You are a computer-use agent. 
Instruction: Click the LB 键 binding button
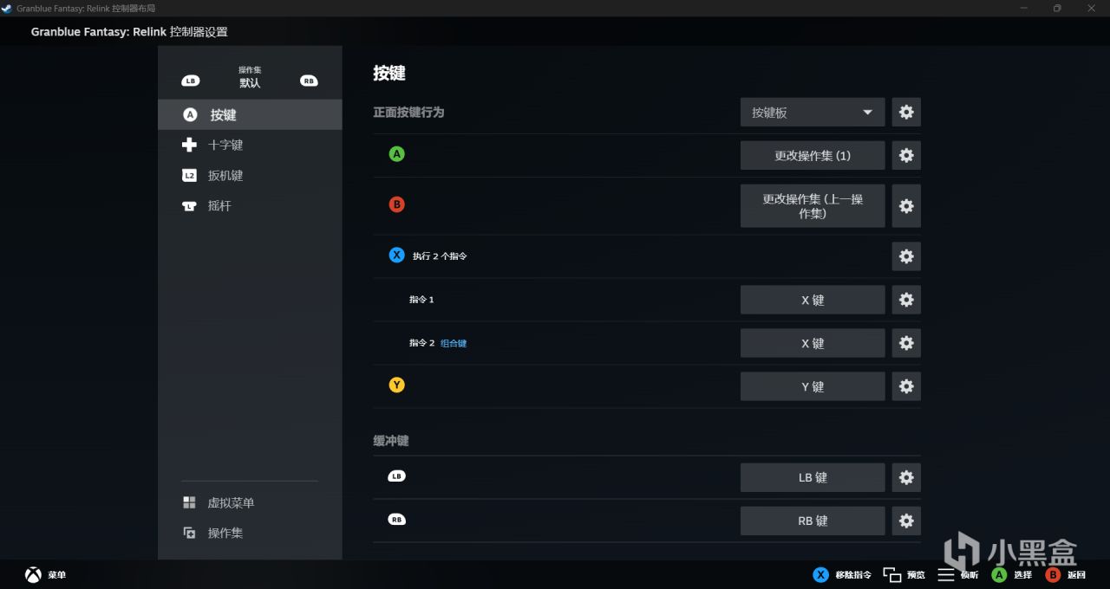[813, 477]
